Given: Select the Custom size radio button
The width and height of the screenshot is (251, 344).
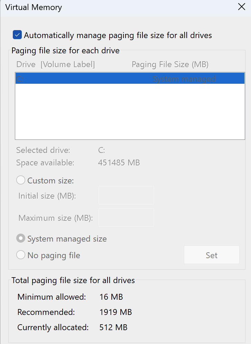Looking at the screenshot, I should 21,180.
